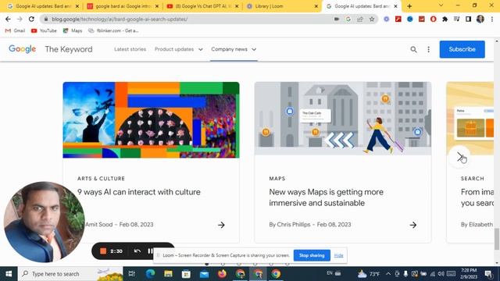This screenshot has height=281, width=500.
Task: Open 'New ways Maps is getting more immersive' article
Action: 327,197
